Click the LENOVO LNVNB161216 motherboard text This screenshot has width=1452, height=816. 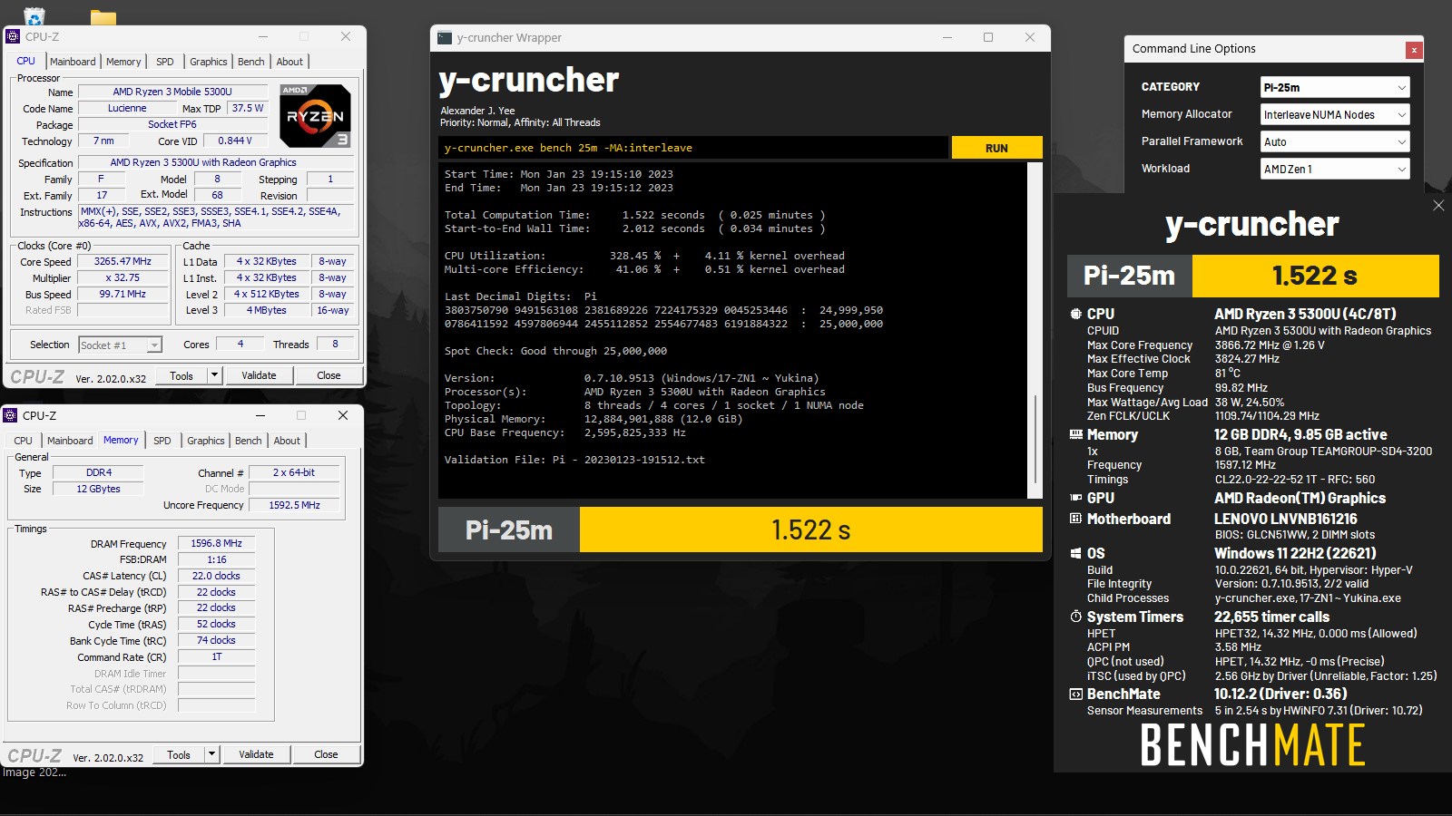[x=1286, y=519]
